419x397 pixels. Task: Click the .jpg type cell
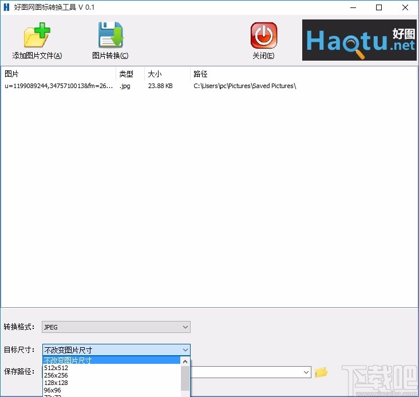(125, 86)
